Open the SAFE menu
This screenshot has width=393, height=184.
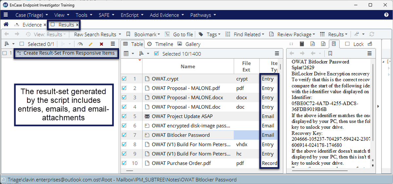click(106, 15)
